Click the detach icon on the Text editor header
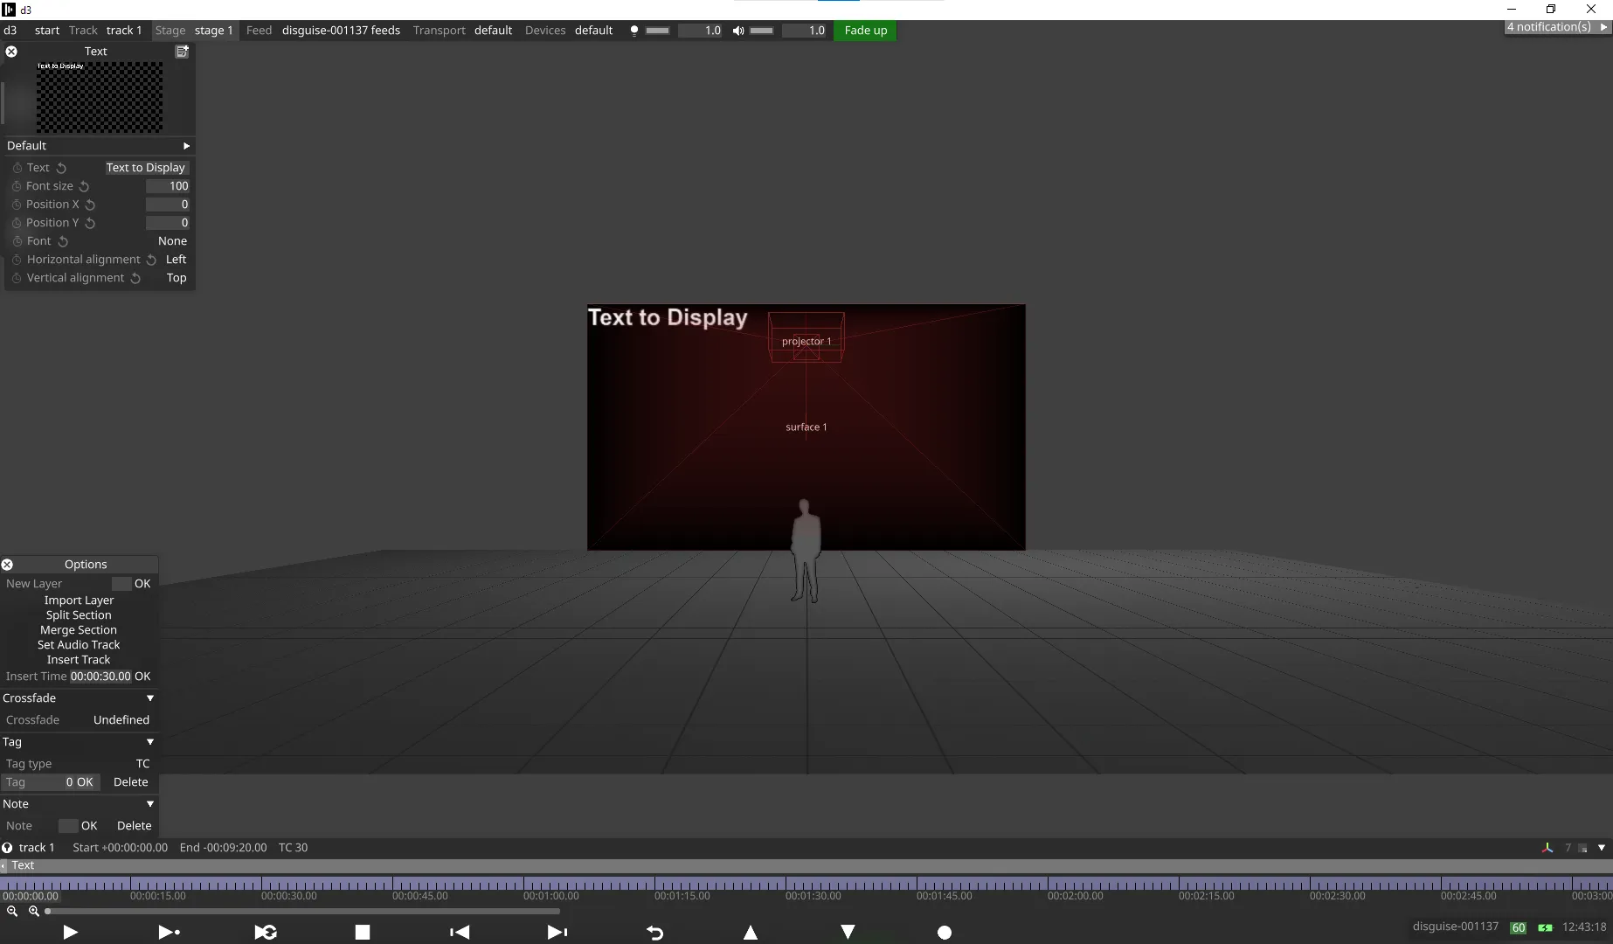 (182, 52)
